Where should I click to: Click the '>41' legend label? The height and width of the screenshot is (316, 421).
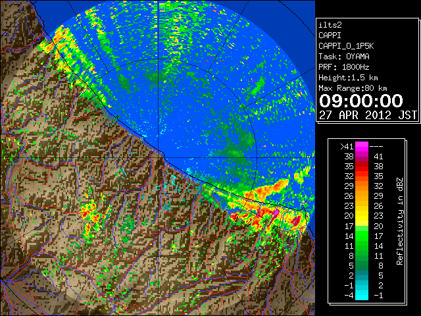(347, 146)
